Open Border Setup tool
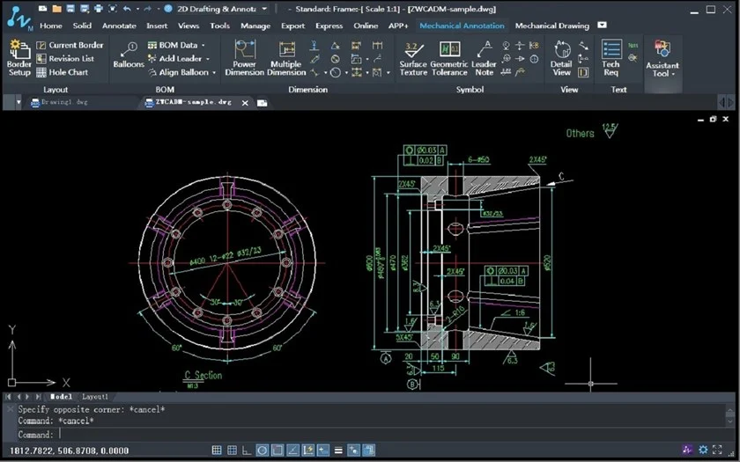 18,58
